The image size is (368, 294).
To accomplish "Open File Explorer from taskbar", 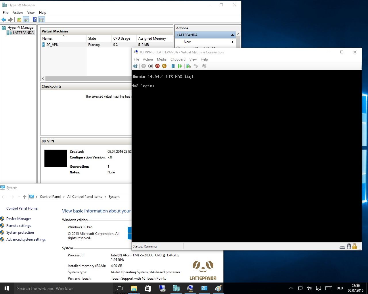I will coord(134,288).
